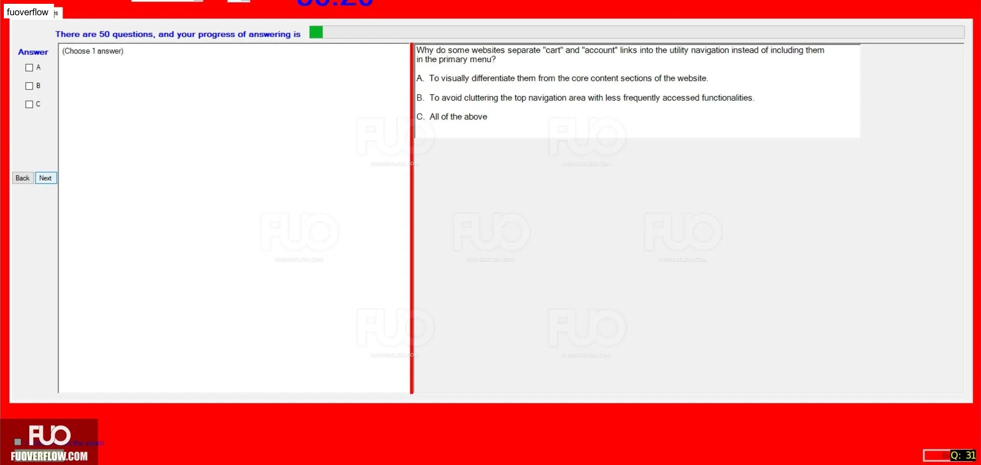
Task: Click option B text 'To avoid cluttering the top navigation'
Action: click(592, 98)
